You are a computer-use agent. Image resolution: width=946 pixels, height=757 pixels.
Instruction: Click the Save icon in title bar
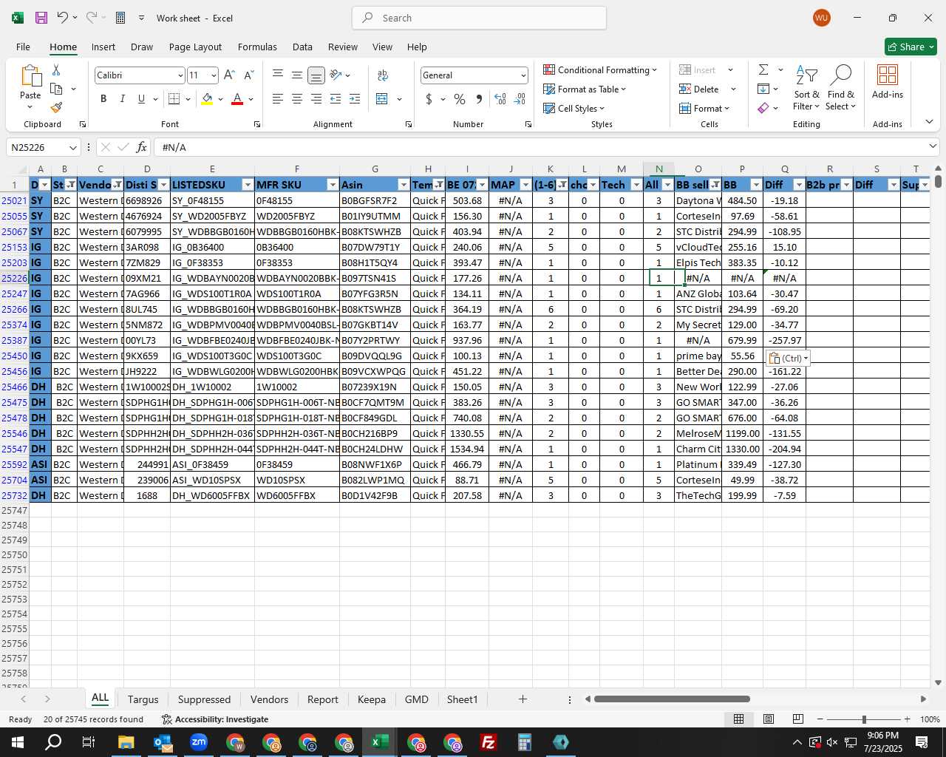(41, 18)
